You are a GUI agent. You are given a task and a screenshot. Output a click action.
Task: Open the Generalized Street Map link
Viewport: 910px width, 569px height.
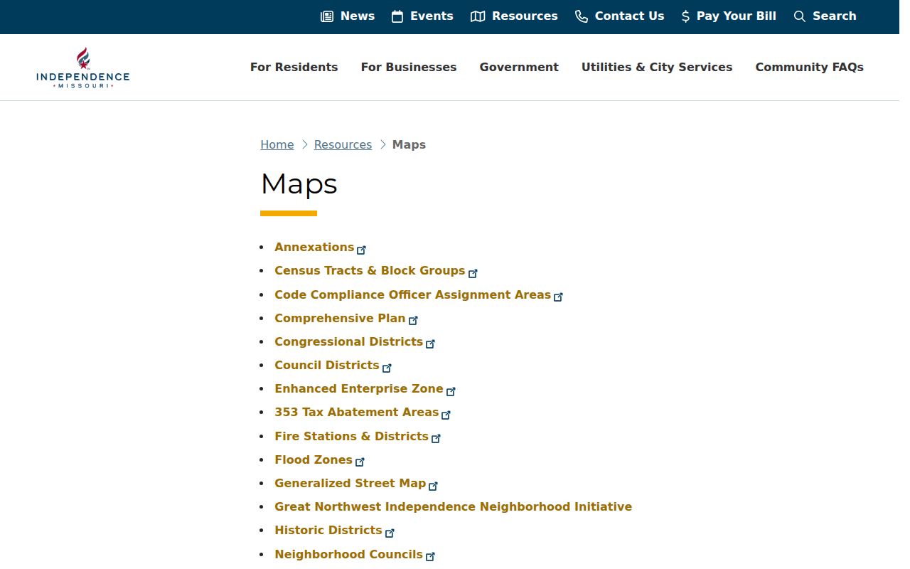point(350,483)
